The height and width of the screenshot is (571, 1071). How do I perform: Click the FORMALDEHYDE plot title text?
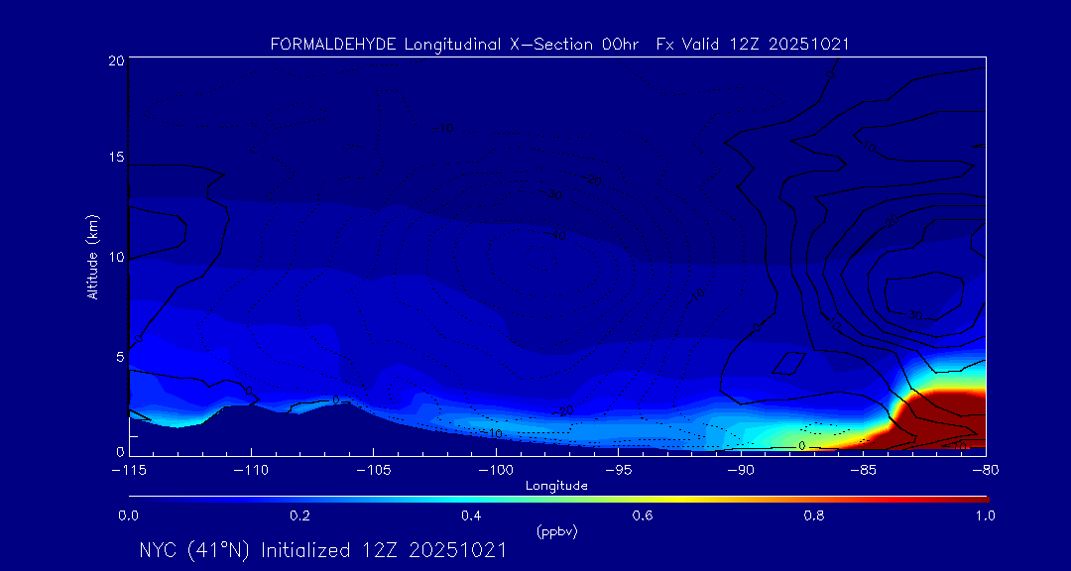[x=559, y=45]
